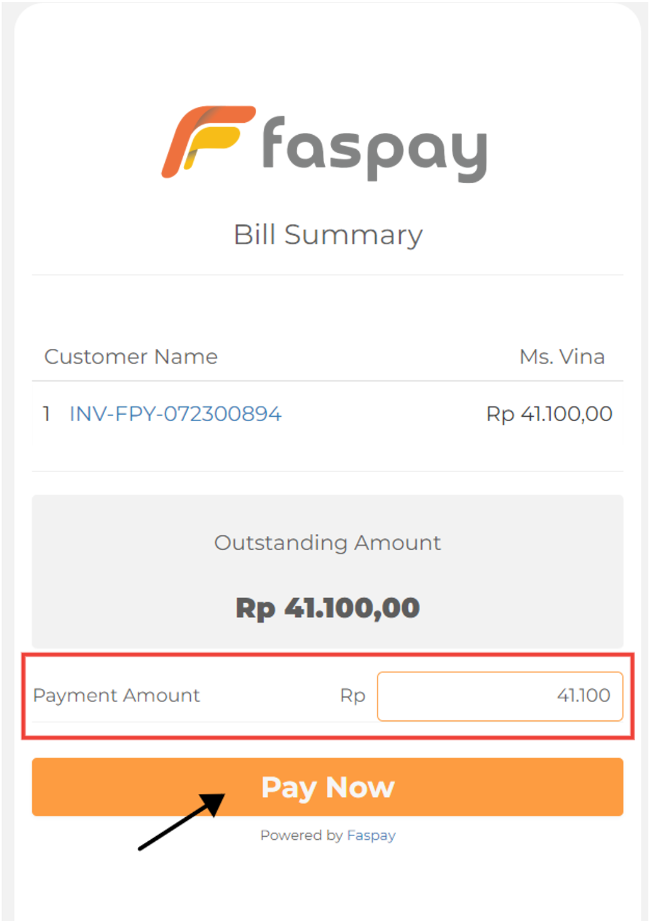This screenshot has width=649, height=923.
Task: Click the Bill Summary heading
Action: 328,235
